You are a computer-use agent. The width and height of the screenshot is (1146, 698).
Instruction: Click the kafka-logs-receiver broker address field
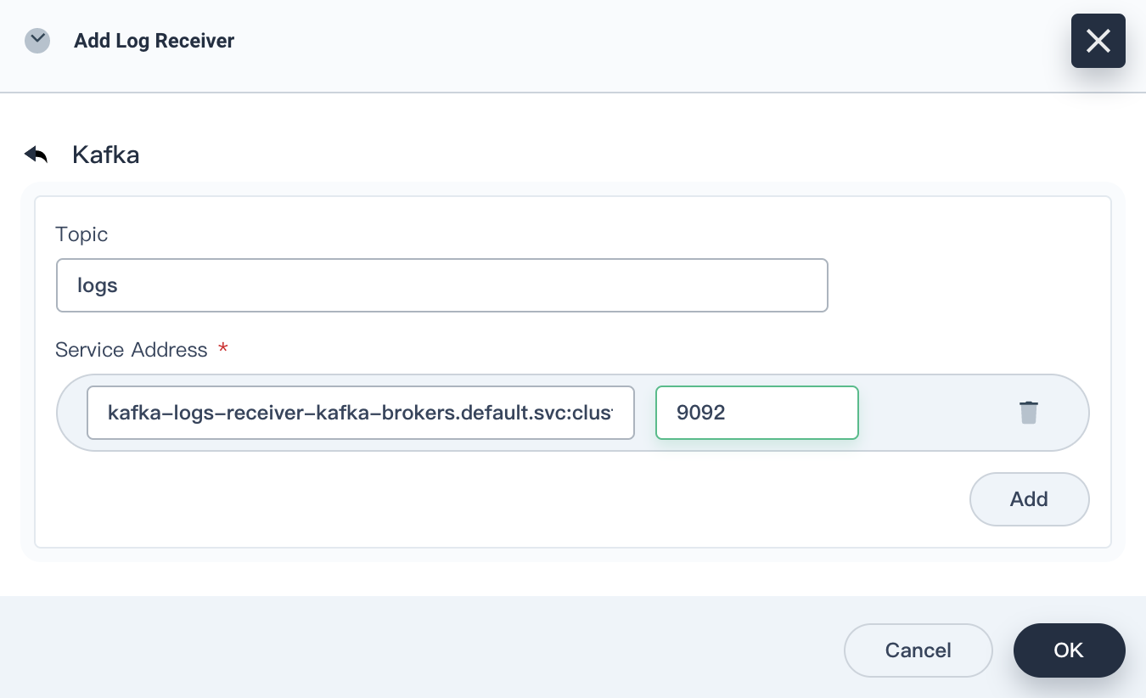(x=361, y=413)
